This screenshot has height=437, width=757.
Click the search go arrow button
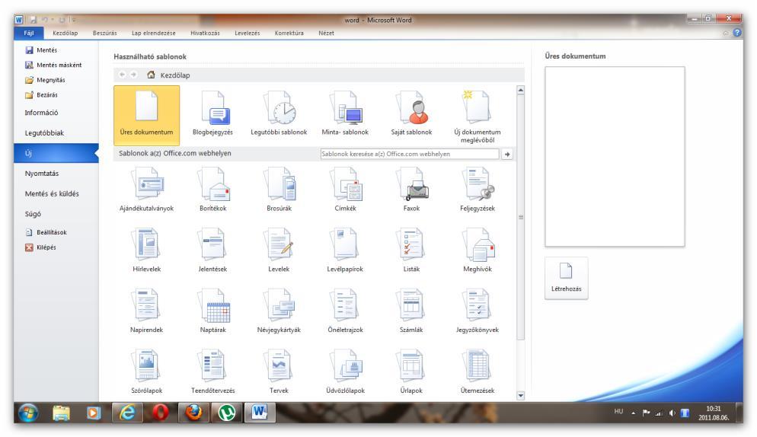[x=507, y=154]
